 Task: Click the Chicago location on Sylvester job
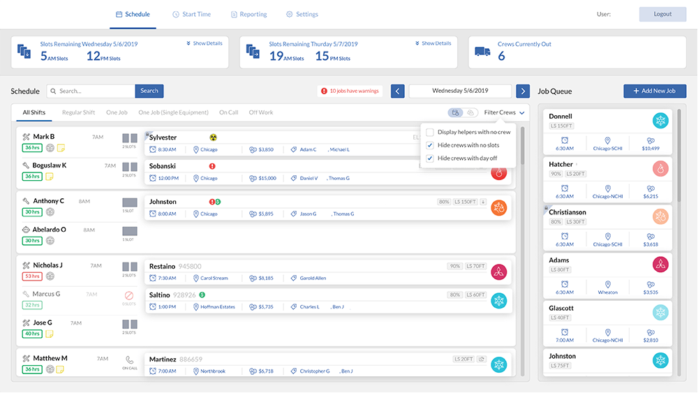click(x=205, y=149)
